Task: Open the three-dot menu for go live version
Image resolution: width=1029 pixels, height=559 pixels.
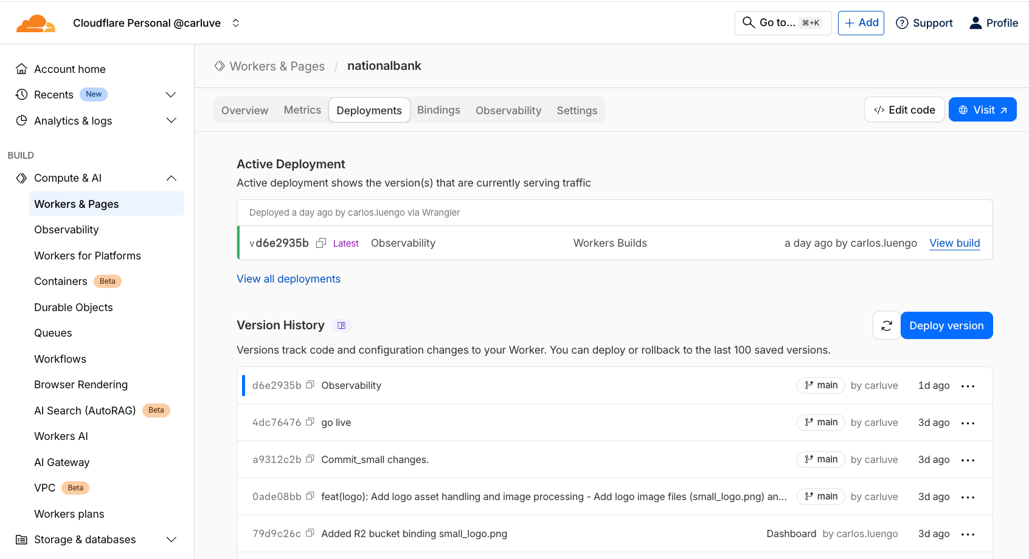Action: [x=968, y=423]
